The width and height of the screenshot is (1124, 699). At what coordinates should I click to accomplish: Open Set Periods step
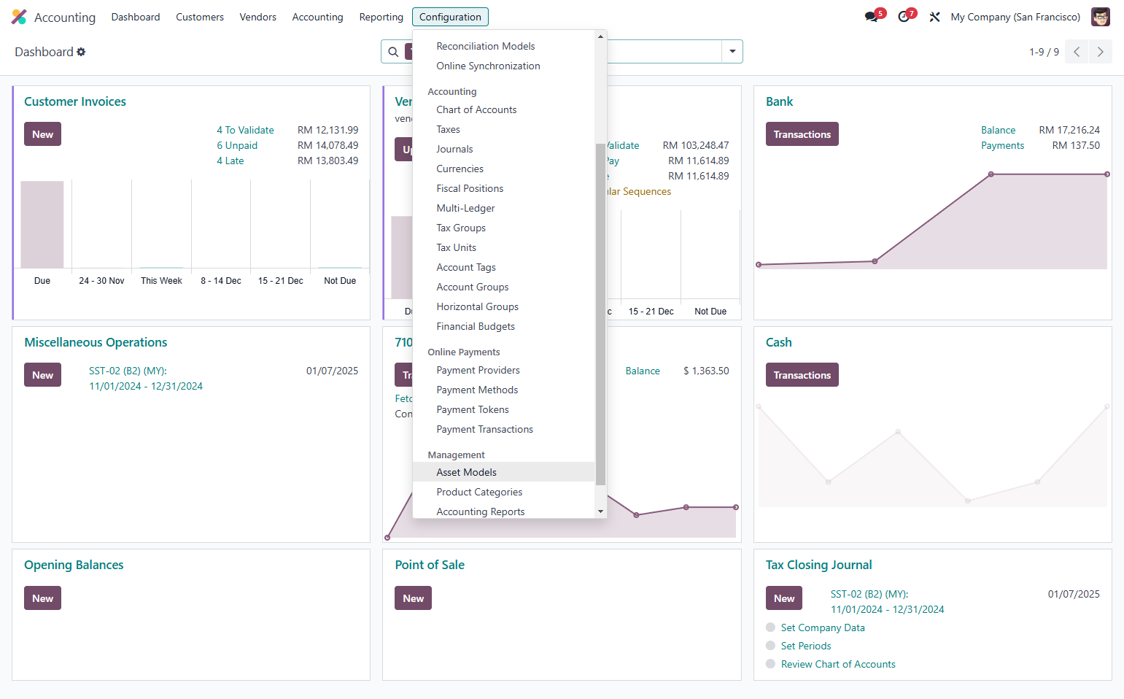tap(806, 646)
